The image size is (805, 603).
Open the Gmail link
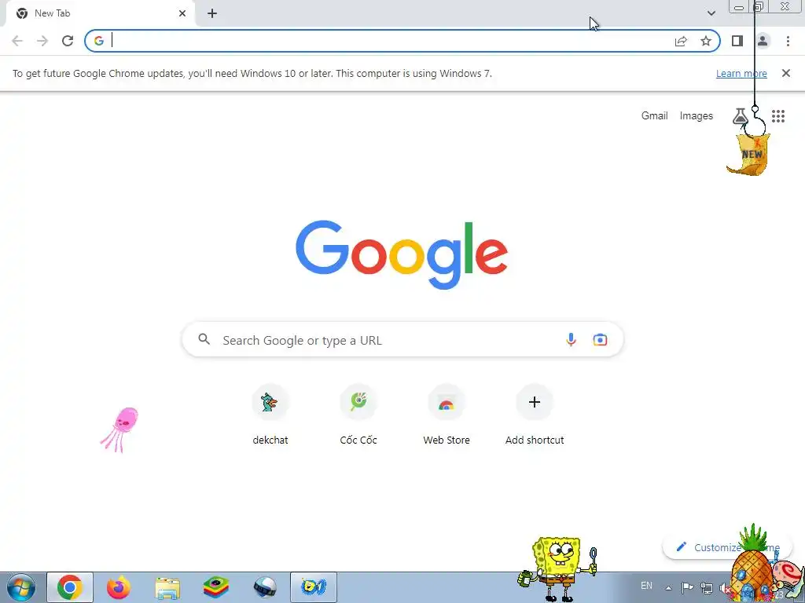(654, 116)
